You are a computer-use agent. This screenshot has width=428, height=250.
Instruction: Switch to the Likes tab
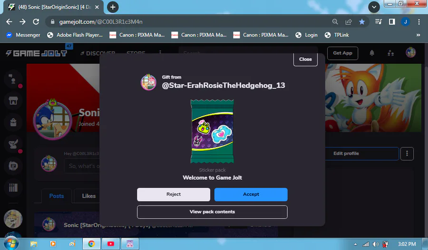pos(89,196)
